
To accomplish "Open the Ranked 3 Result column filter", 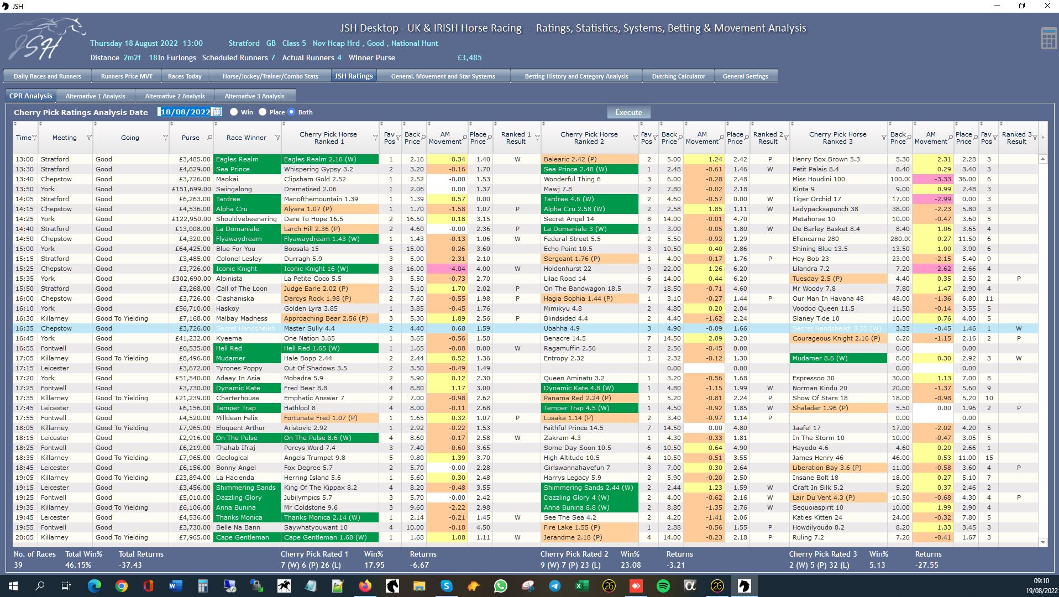I will tap(1034, 138).
